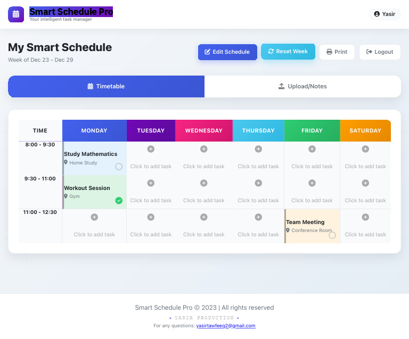Select the Friday column header
409x339 pixels.
tap(312, 130)
